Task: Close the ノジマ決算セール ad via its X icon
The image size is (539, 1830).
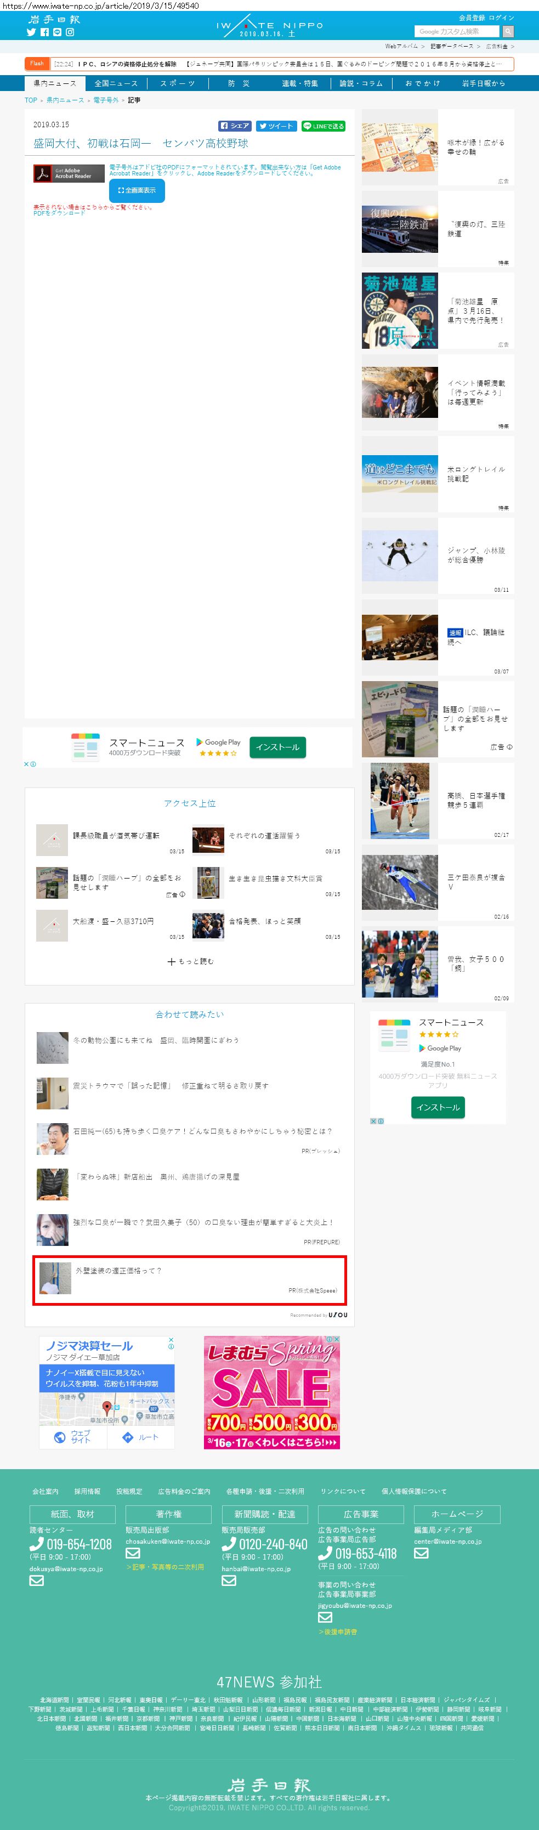Action: 171,1340
